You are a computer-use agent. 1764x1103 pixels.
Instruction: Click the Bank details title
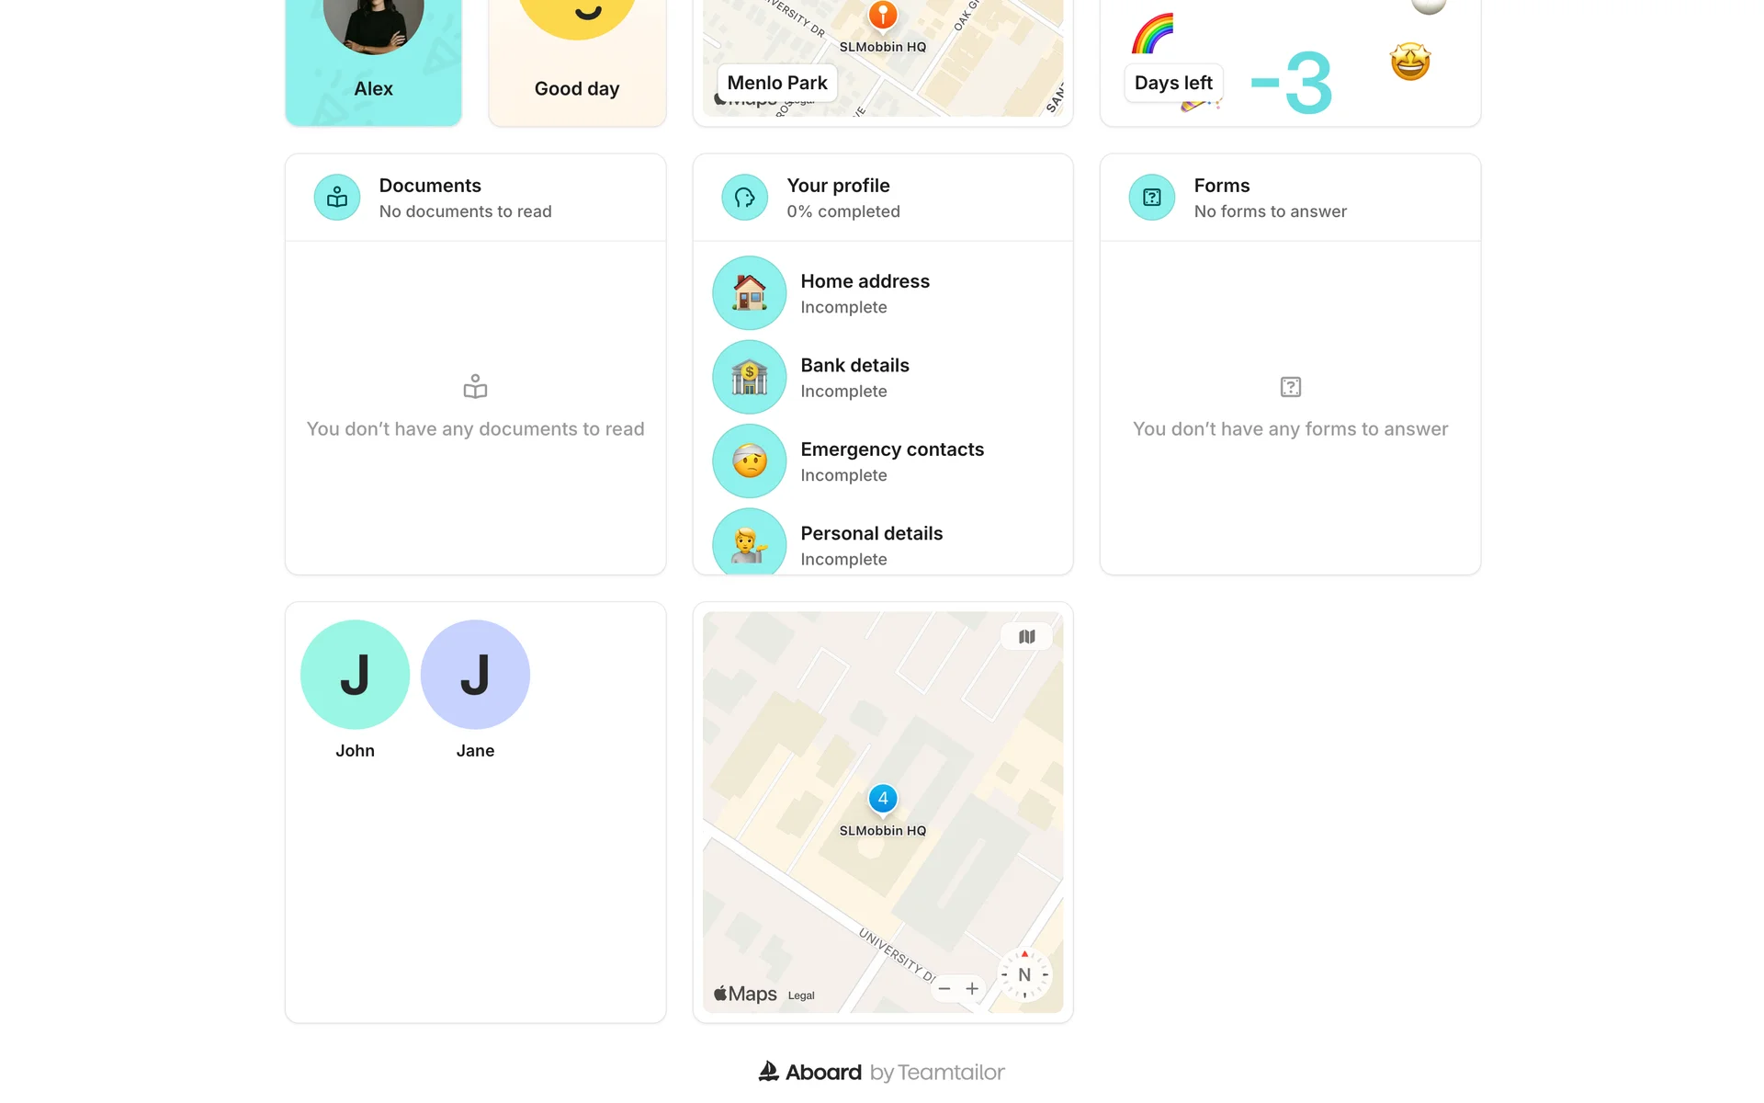[x=854, y=365]
